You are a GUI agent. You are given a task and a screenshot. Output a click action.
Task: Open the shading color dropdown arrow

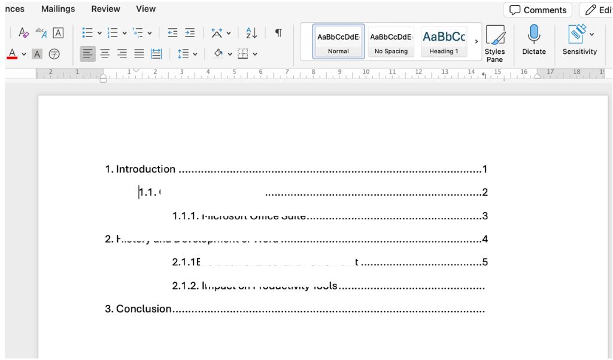click(x=230, y=55)
